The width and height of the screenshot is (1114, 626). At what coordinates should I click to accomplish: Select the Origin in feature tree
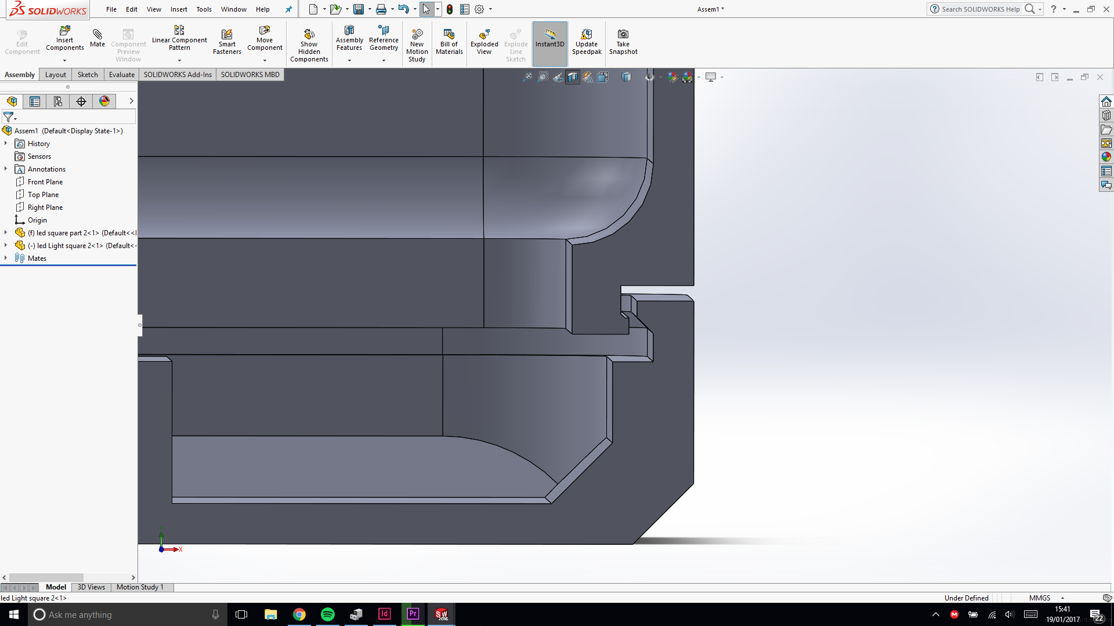37,220
